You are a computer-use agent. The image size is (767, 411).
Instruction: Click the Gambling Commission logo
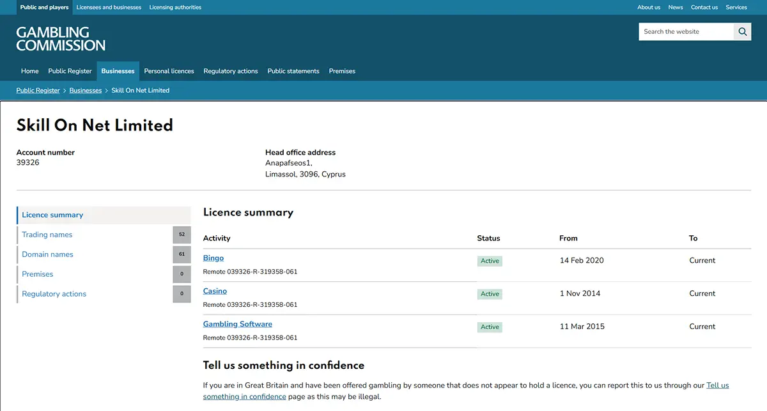[x=61, y=39]
